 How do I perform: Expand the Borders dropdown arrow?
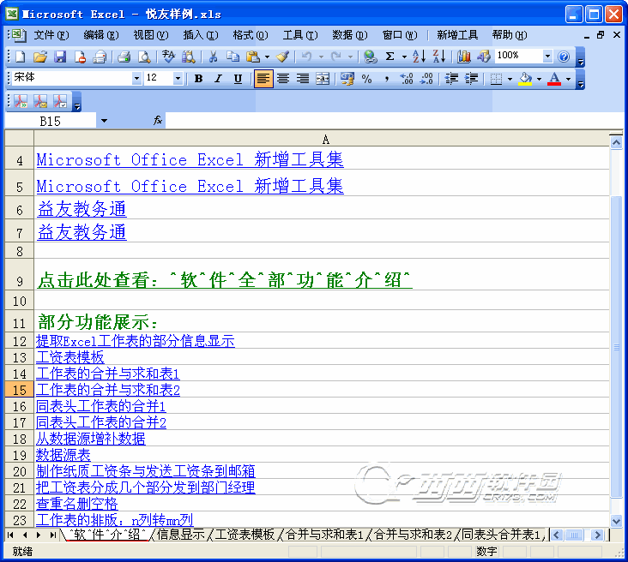pyautogui.click(x=510, y=79)
